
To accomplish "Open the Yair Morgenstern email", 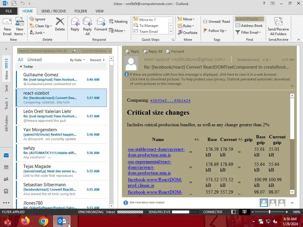I will point(62,134).
